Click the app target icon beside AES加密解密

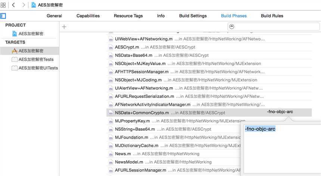[14, 51]
